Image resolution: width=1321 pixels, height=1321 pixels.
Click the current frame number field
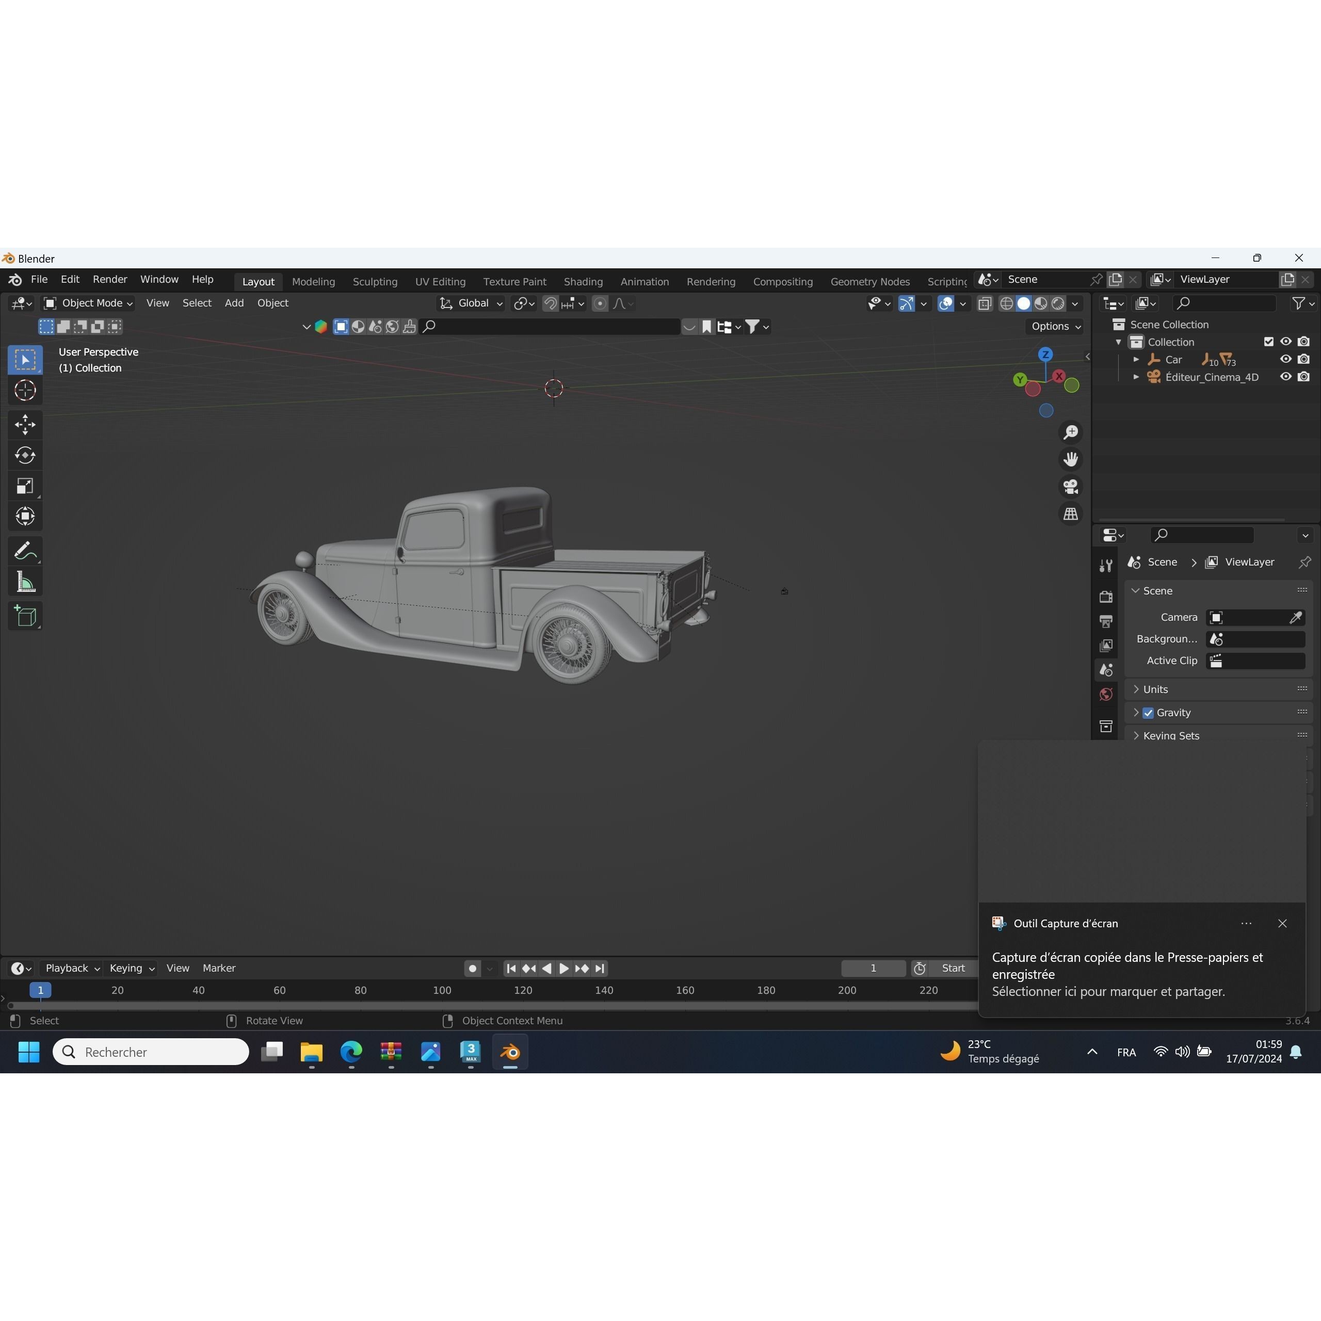tap(873, 968)
